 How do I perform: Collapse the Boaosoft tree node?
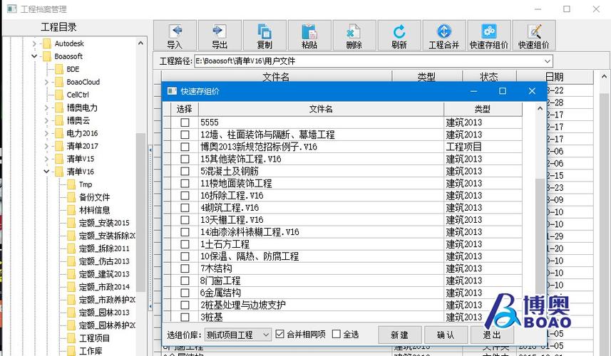point(34,56)
